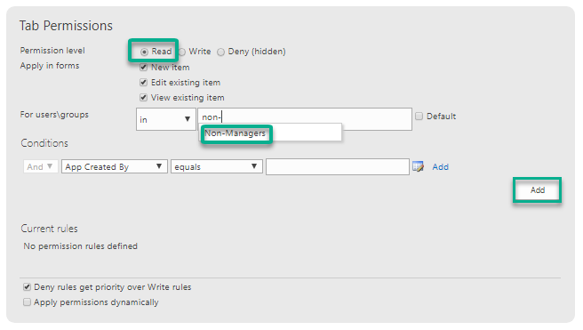Open the equals operator dropdown
583x330 pixels.
(x=216, y=166)
